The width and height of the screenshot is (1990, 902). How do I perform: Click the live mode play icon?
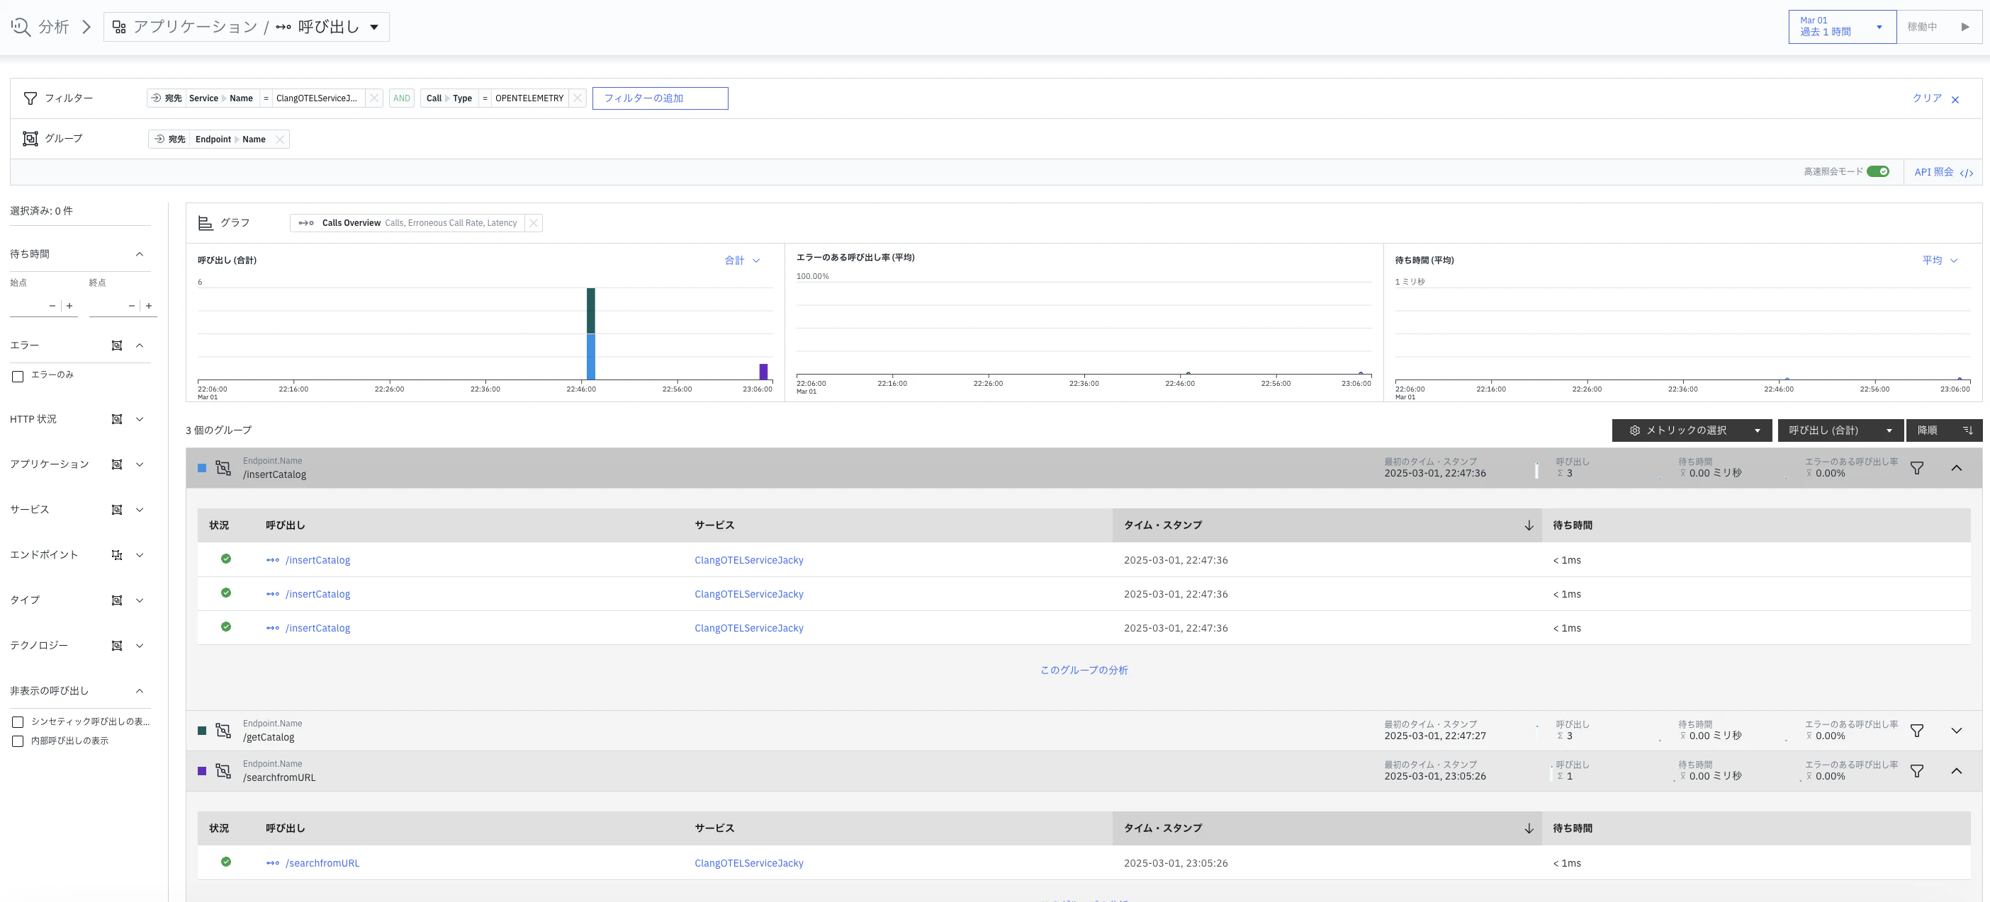click(x=1965, y=27)
